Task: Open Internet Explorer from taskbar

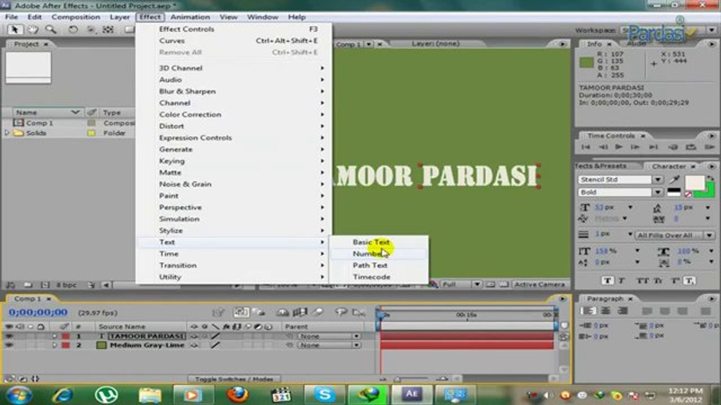Action: pyautogui.click(x=62, y=394)
